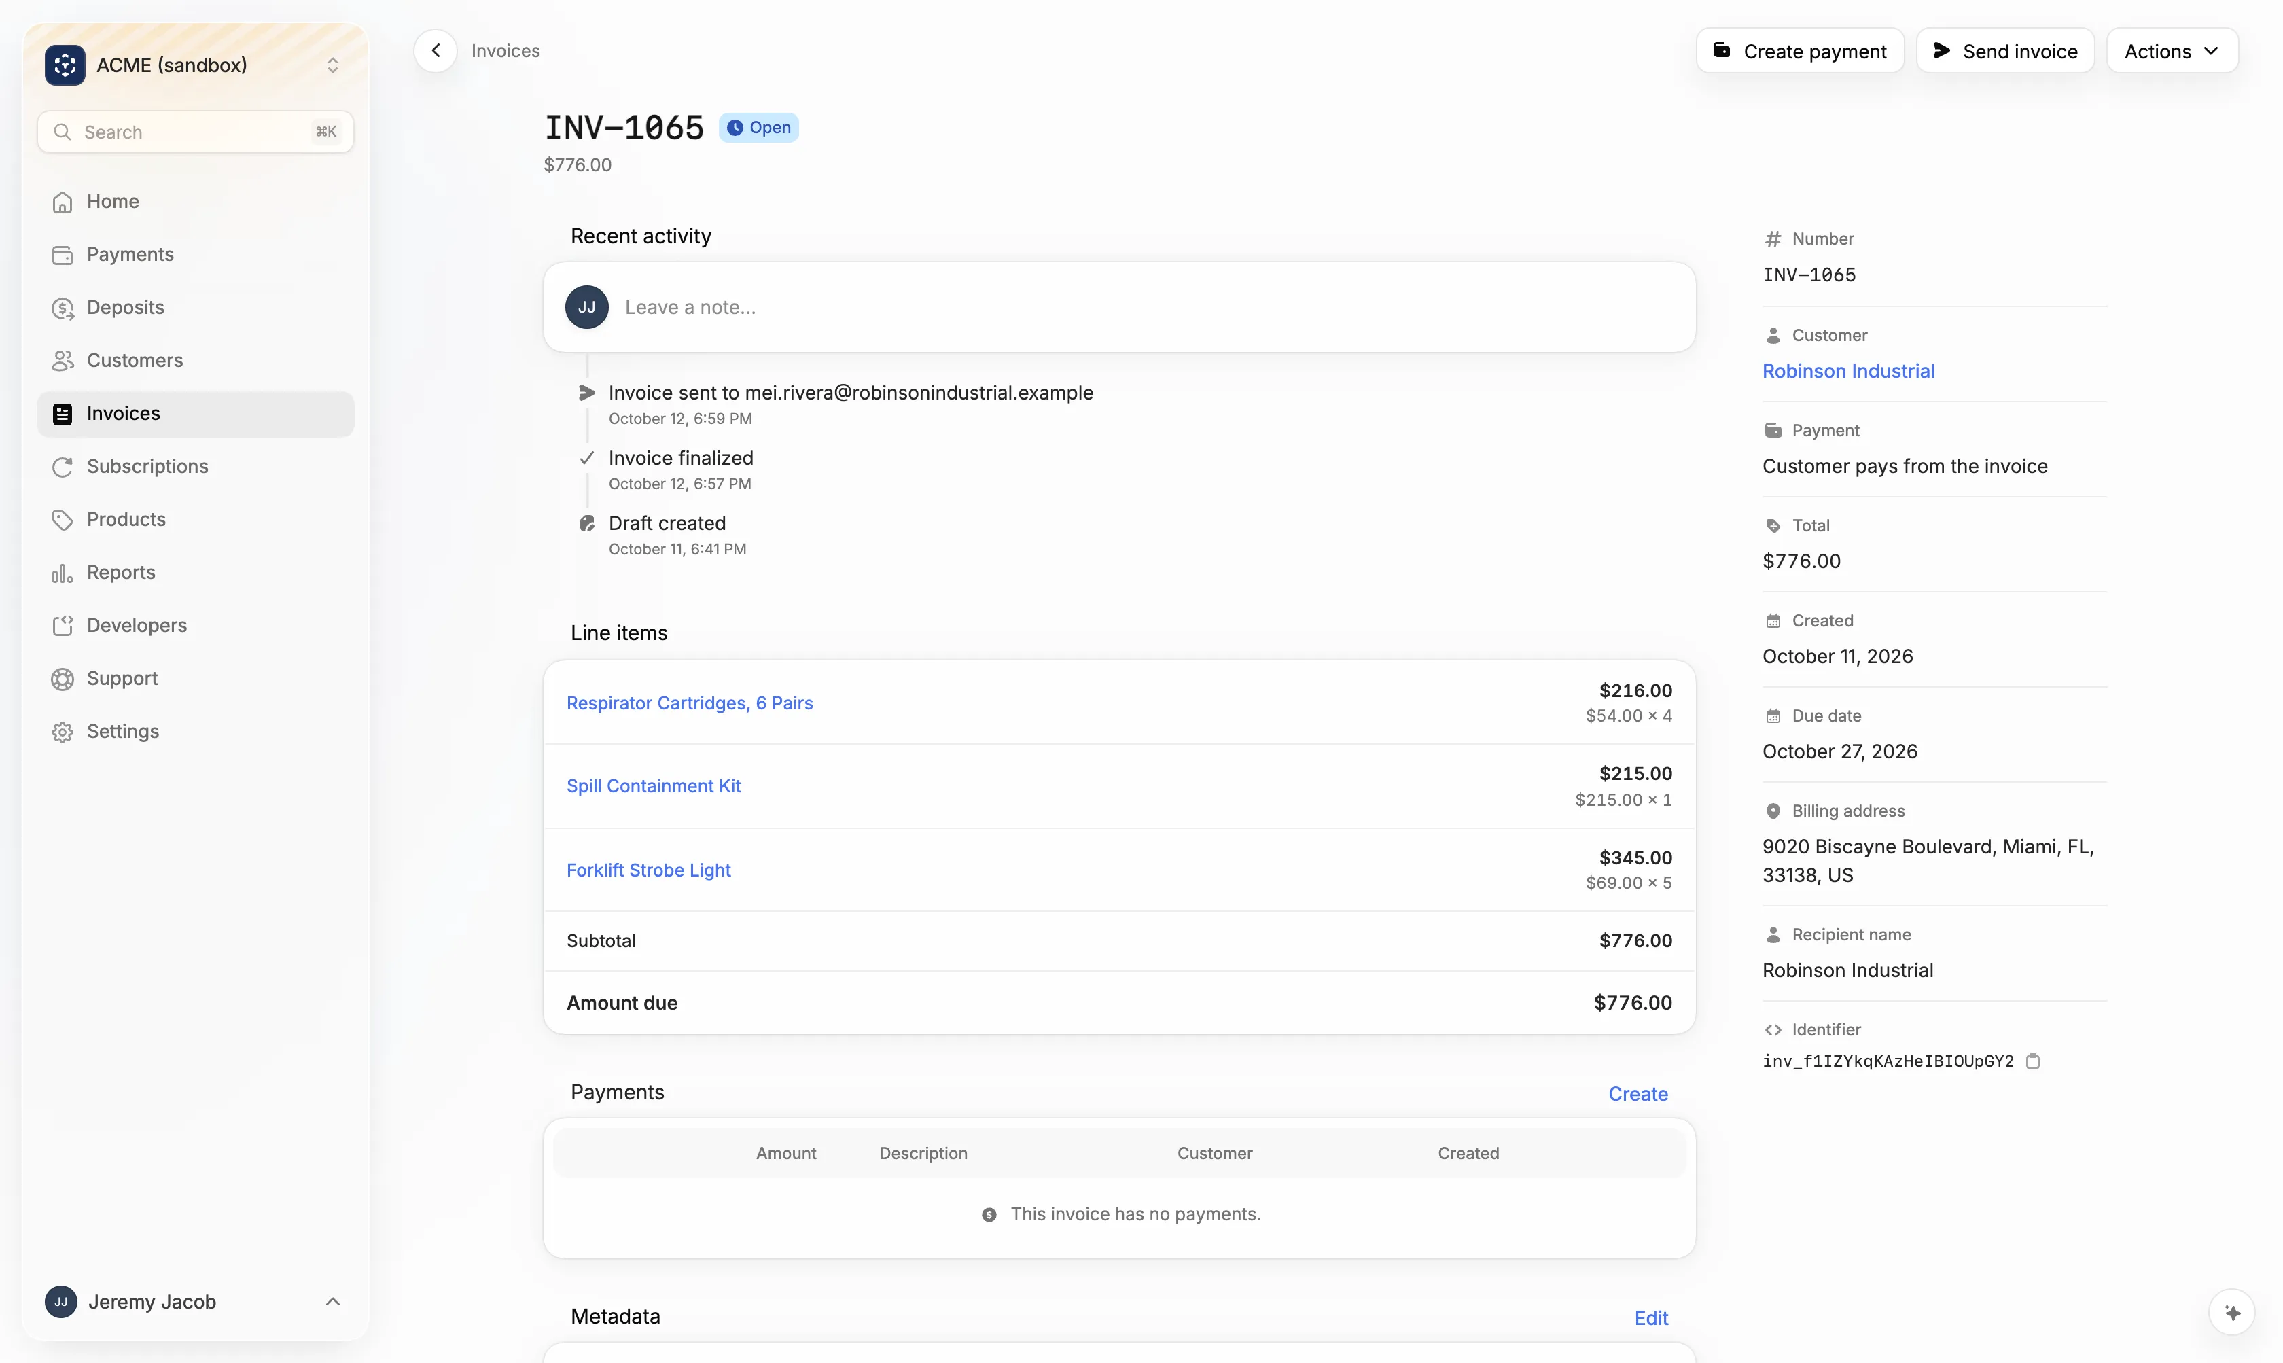Click the Support lifebuoy icon
Screen dimensions: 2283x1363
click(63, 679)
